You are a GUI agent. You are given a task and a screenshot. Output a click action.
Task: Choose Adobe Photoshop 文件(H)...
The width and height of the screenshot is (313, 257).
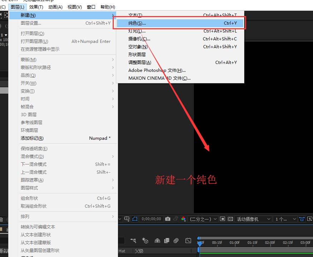[x=180, y=70]
